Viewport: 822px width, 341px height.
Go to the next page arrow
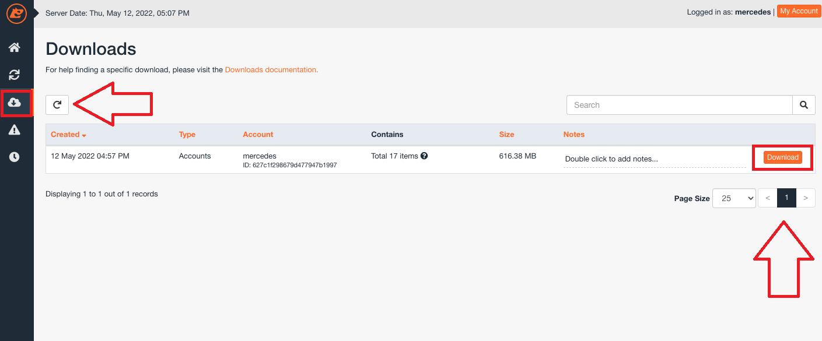806,198
